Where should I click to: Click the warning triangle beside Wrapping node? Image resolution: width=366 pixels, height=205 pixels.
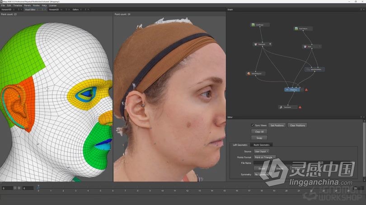pyautogui.click(x=306, y=90)
